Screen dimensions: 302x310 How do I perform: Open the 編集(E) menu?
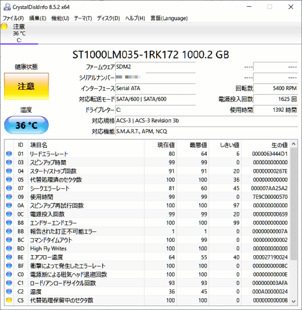pyautogui.click(x=38, y=18)
